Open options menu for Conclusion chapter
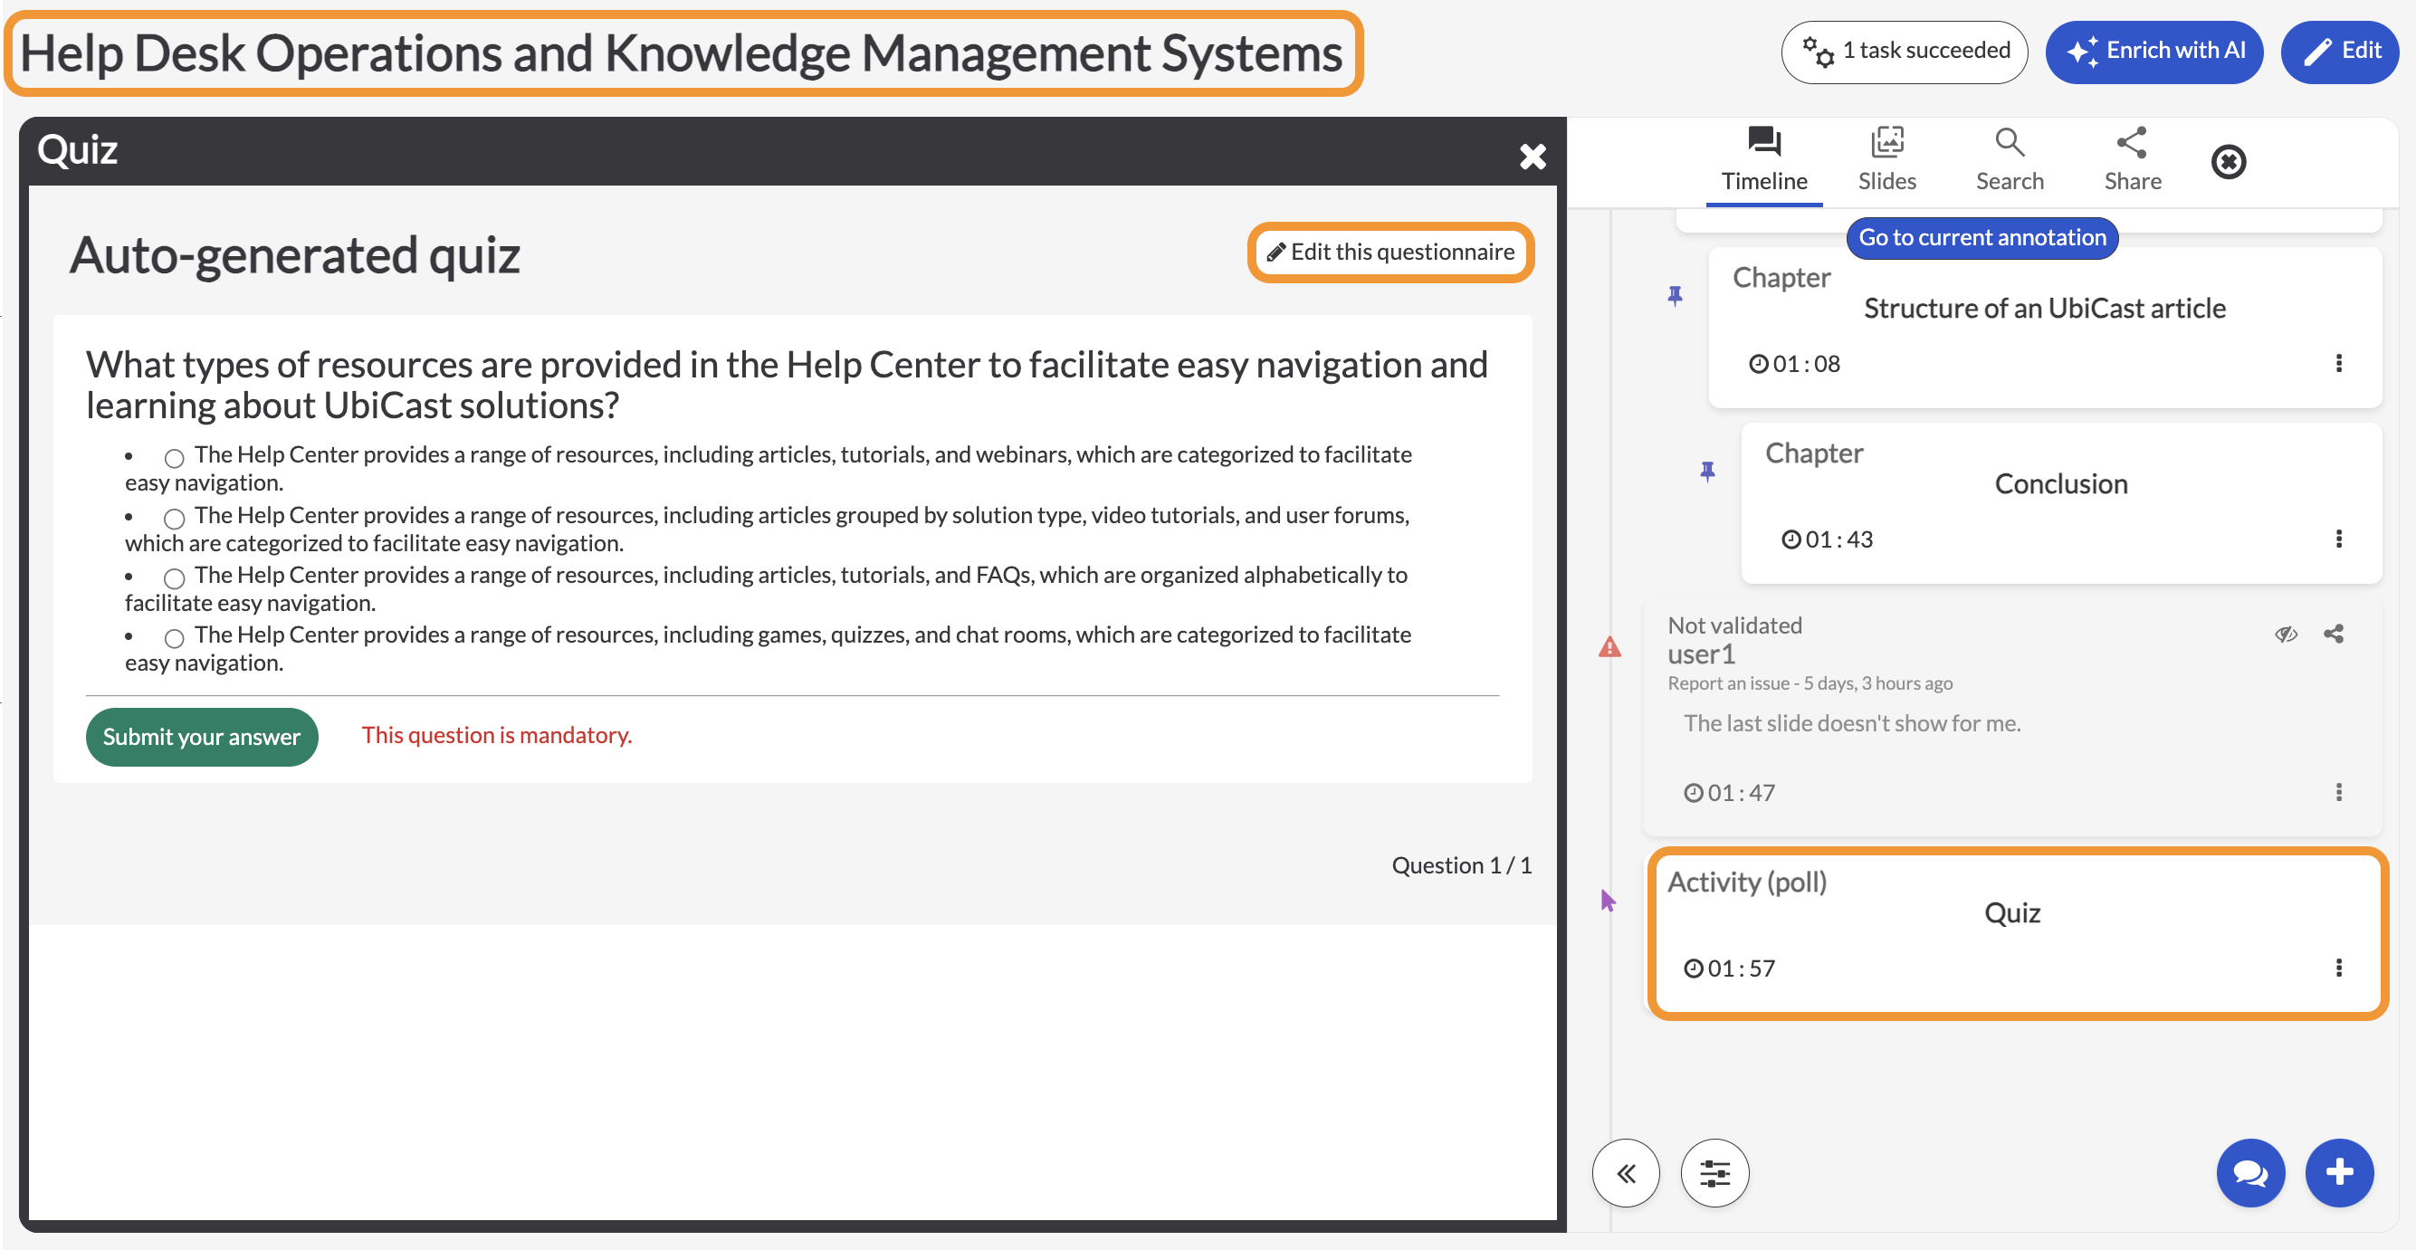 (x=2337, y=539)
